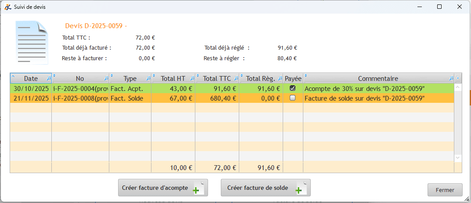Select invoice row i-F-2025-0008
Screen dimensions: 471x203
coord(80,98)
